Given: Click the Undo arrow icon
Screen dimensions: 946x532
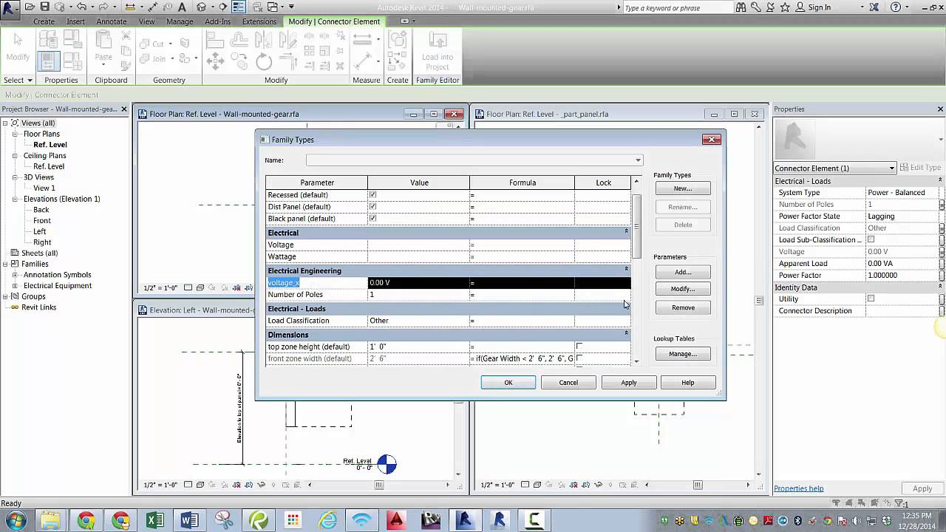Looking at the screenshot, I should (81, 7).
